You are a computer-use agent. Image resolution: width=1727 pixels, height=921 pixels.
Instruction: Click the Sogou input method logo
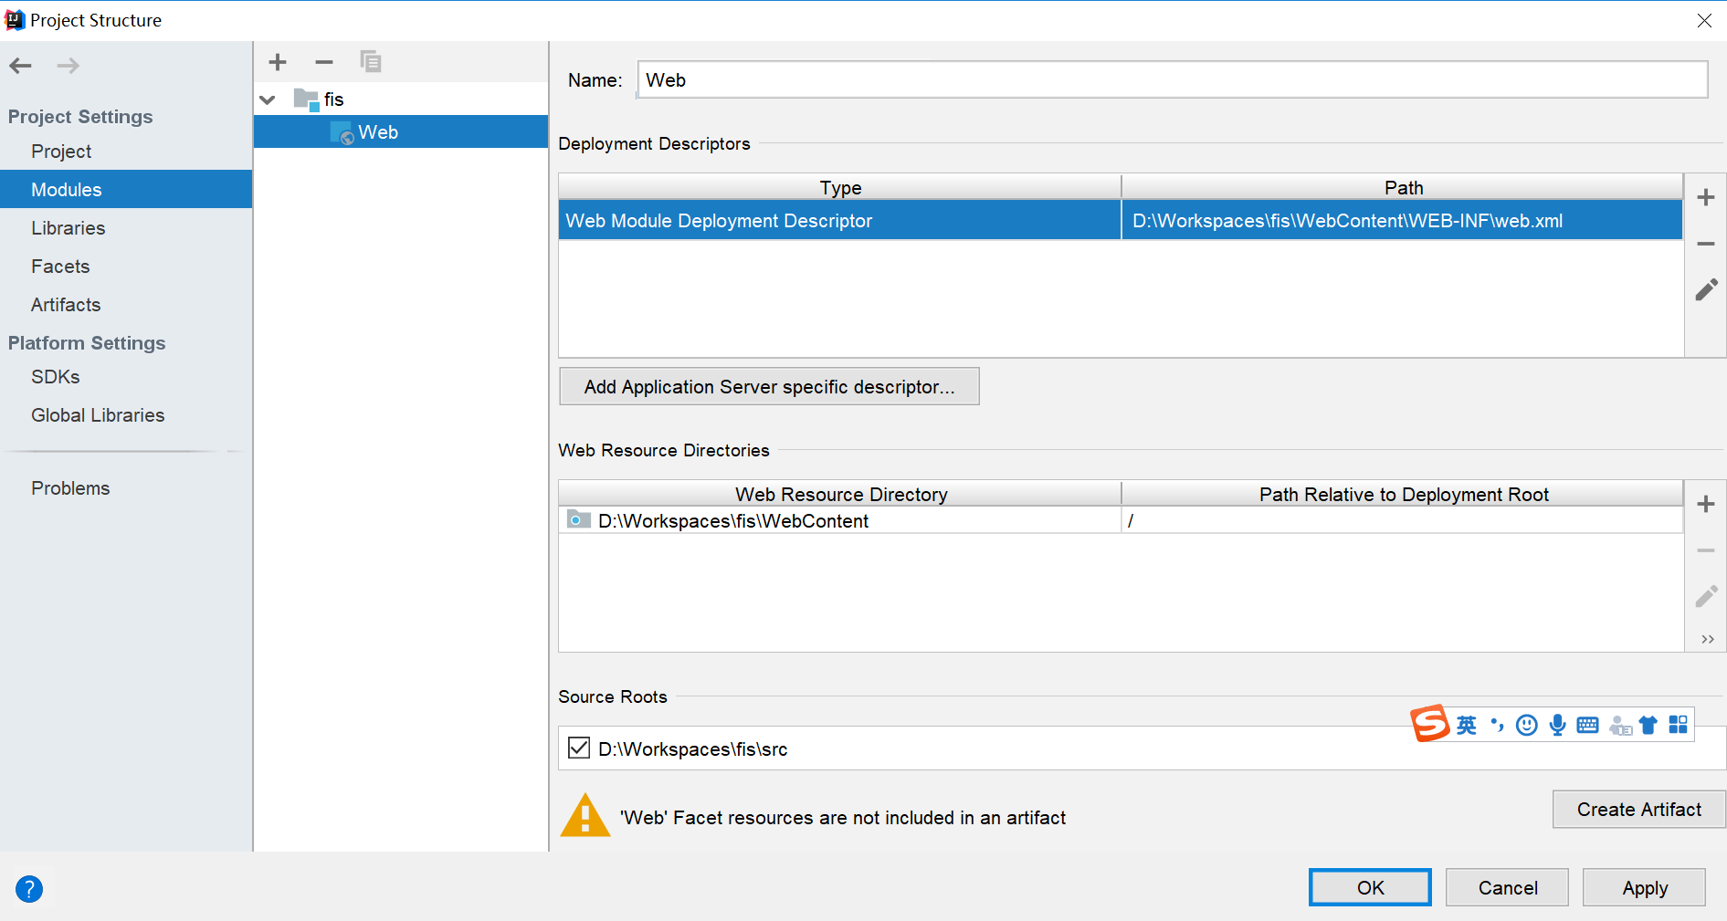click(x=1430, y=724)
